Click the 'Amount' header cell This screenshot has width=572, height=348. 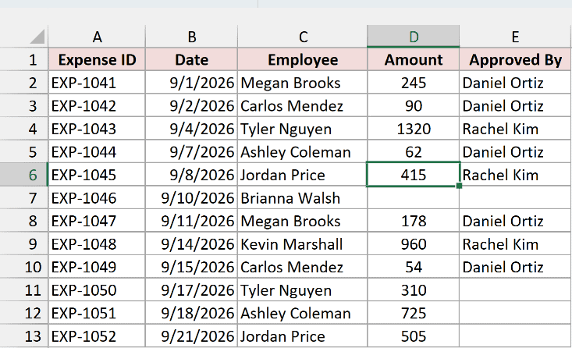click(414, 59)
